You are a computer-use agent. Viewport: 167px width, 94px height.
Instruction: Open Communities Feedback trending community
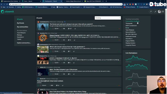coord(132,21)
